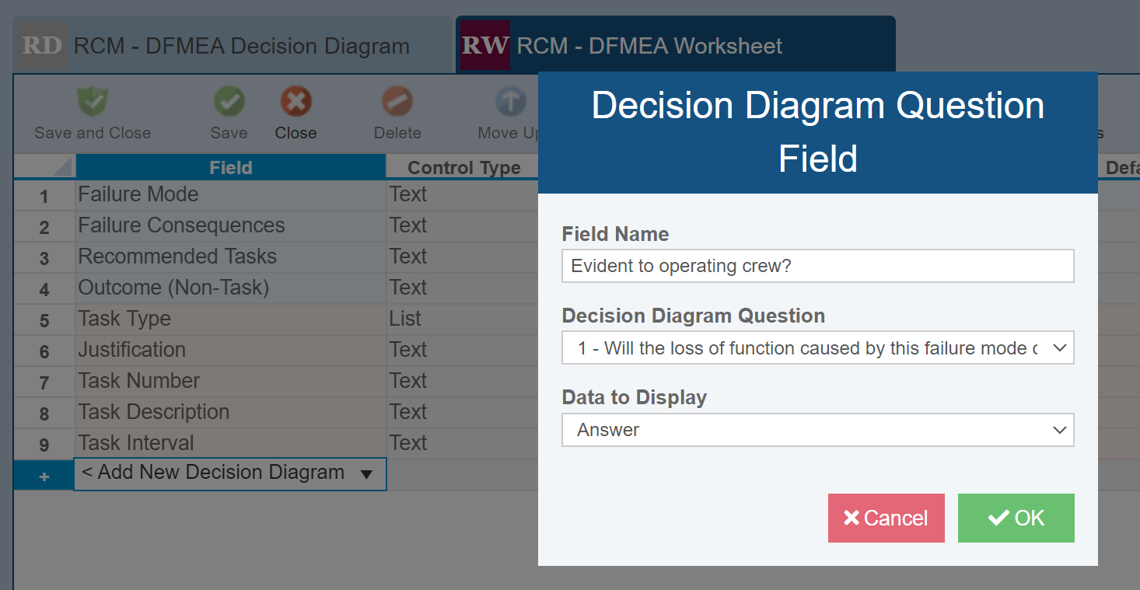Click the green Save icon
1140x590 pixels.
click(228, 102)
